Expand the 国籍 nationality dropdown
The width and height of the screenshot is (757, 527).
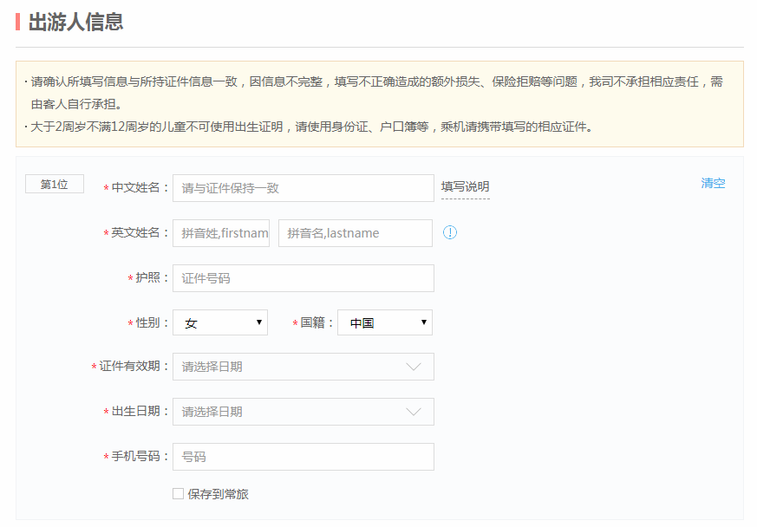pos(384,322)
